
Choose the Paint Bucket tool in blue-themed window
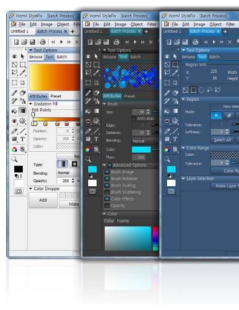pyautogui.click(x=167, y=111)
